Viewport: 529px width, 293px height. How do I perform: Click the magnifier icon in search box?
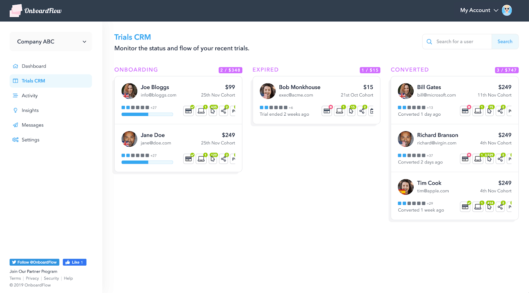[x=429, y=42]
